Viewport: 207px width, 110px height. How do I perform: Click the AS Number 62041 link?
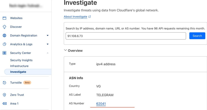(x=101, y=104)
